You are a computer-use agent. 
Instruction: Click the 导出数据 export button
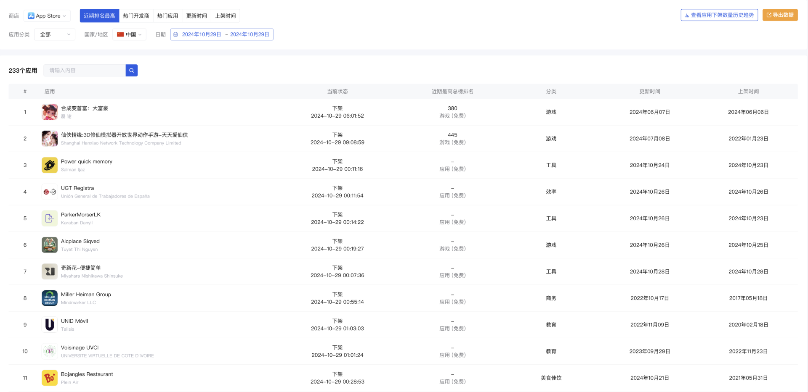[x=780, y=15]
